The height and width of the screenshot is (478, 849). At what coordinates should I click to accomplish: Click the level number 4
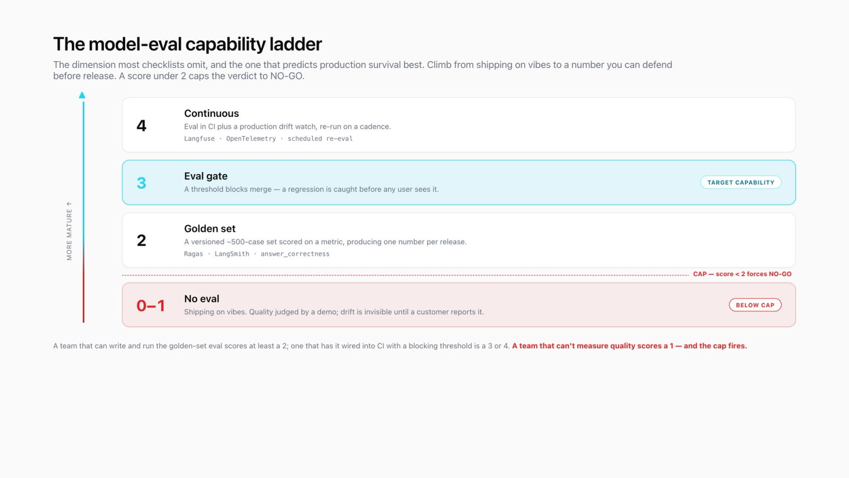pyautogui.click(x=141, y=125)
